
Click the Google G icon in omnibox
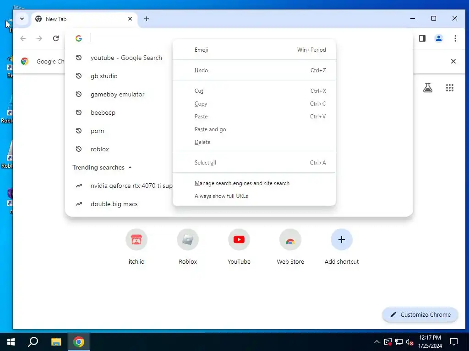(79, 38)
